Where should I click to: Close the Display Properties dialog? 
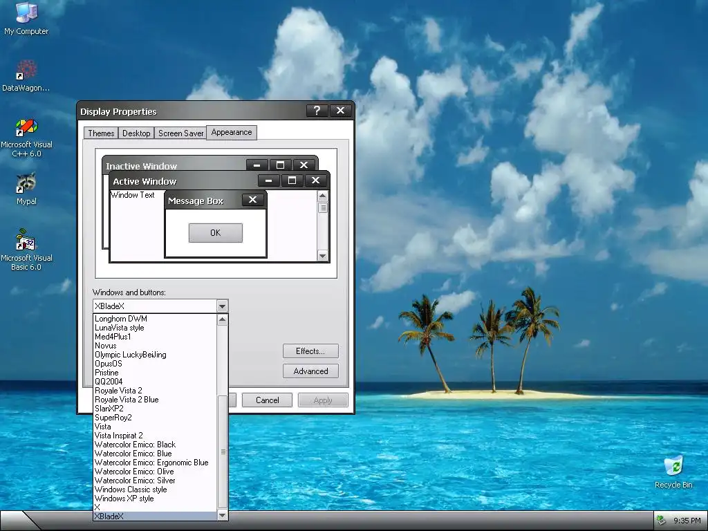coord(340,111)
